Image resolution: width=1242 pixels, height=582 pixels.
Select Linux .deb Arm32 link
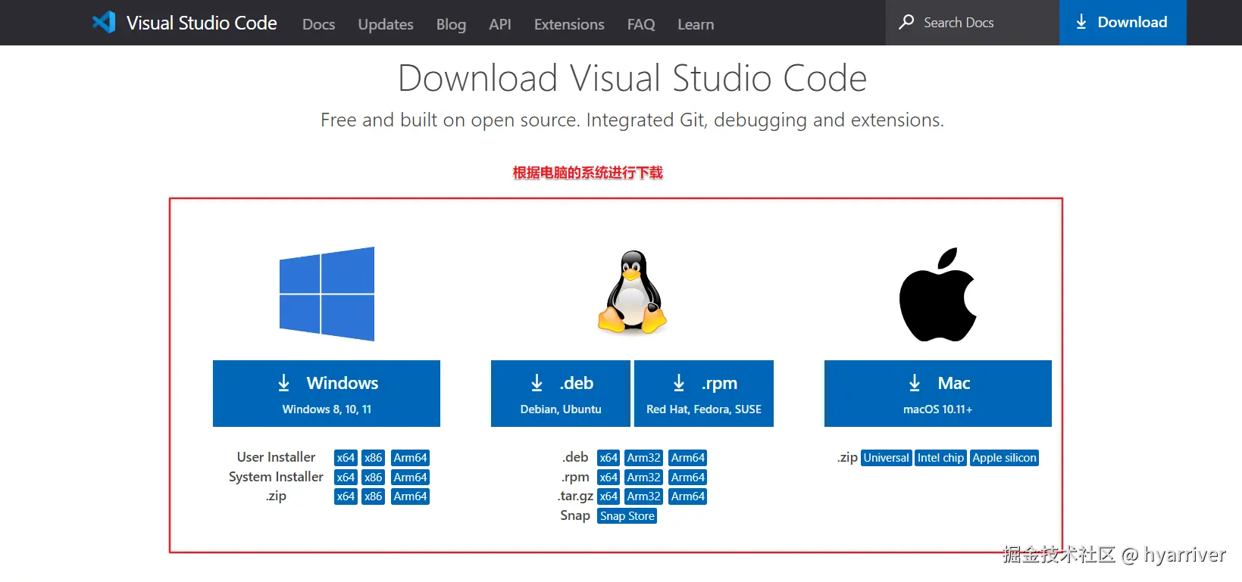(644, 458)
